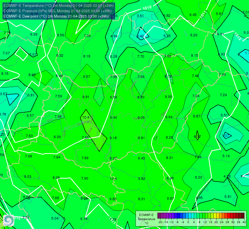Click the 9.57 temperature value
The width and height of the screenshot is (249, 229).
coord(86,77)
